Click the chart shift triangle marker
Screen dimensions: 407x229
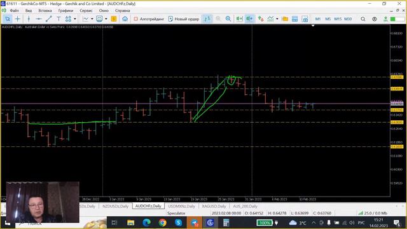313,25
